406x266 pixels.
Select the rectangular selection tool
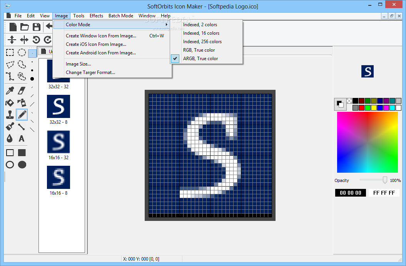[10, 52]
